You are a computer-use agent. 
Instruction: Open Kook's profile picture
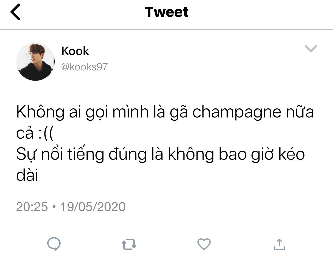point(35,62)
